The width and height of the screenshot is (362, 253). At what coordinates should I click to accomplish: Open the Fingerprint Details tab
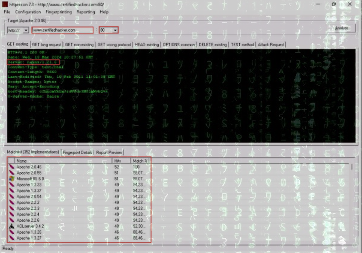(77, 153)
